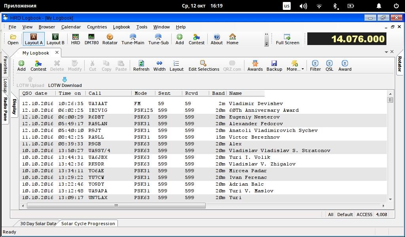Viewport: 405px width, 237px height.
Task: Switch to 30 Day Solar Data tab
Action: click(x=38, y=224)
